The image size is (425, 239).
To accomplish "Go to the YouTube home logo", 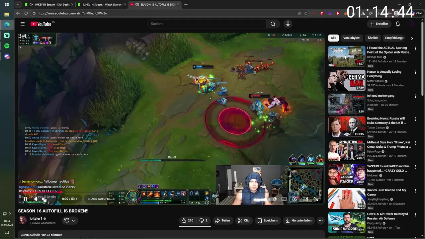I will pyautogui.click(x=41, y=24).
